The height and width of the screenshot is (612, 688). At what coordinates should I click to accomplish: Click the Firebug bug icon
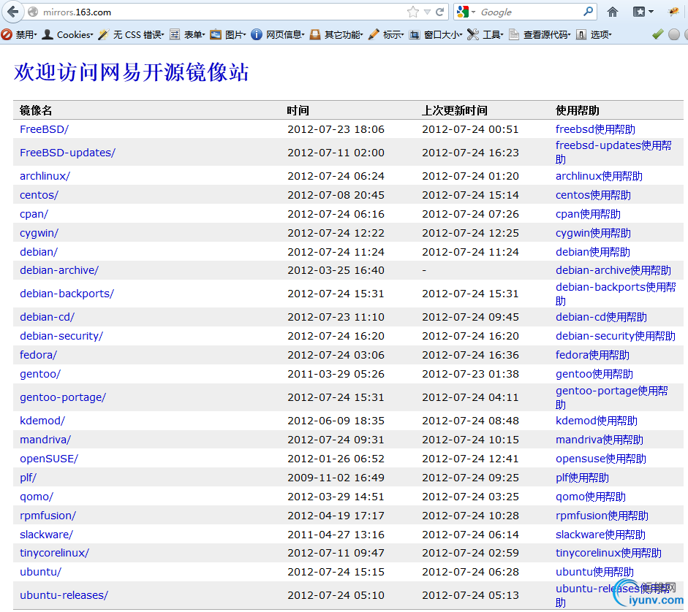pyautogui.click(x=673, y=12)
